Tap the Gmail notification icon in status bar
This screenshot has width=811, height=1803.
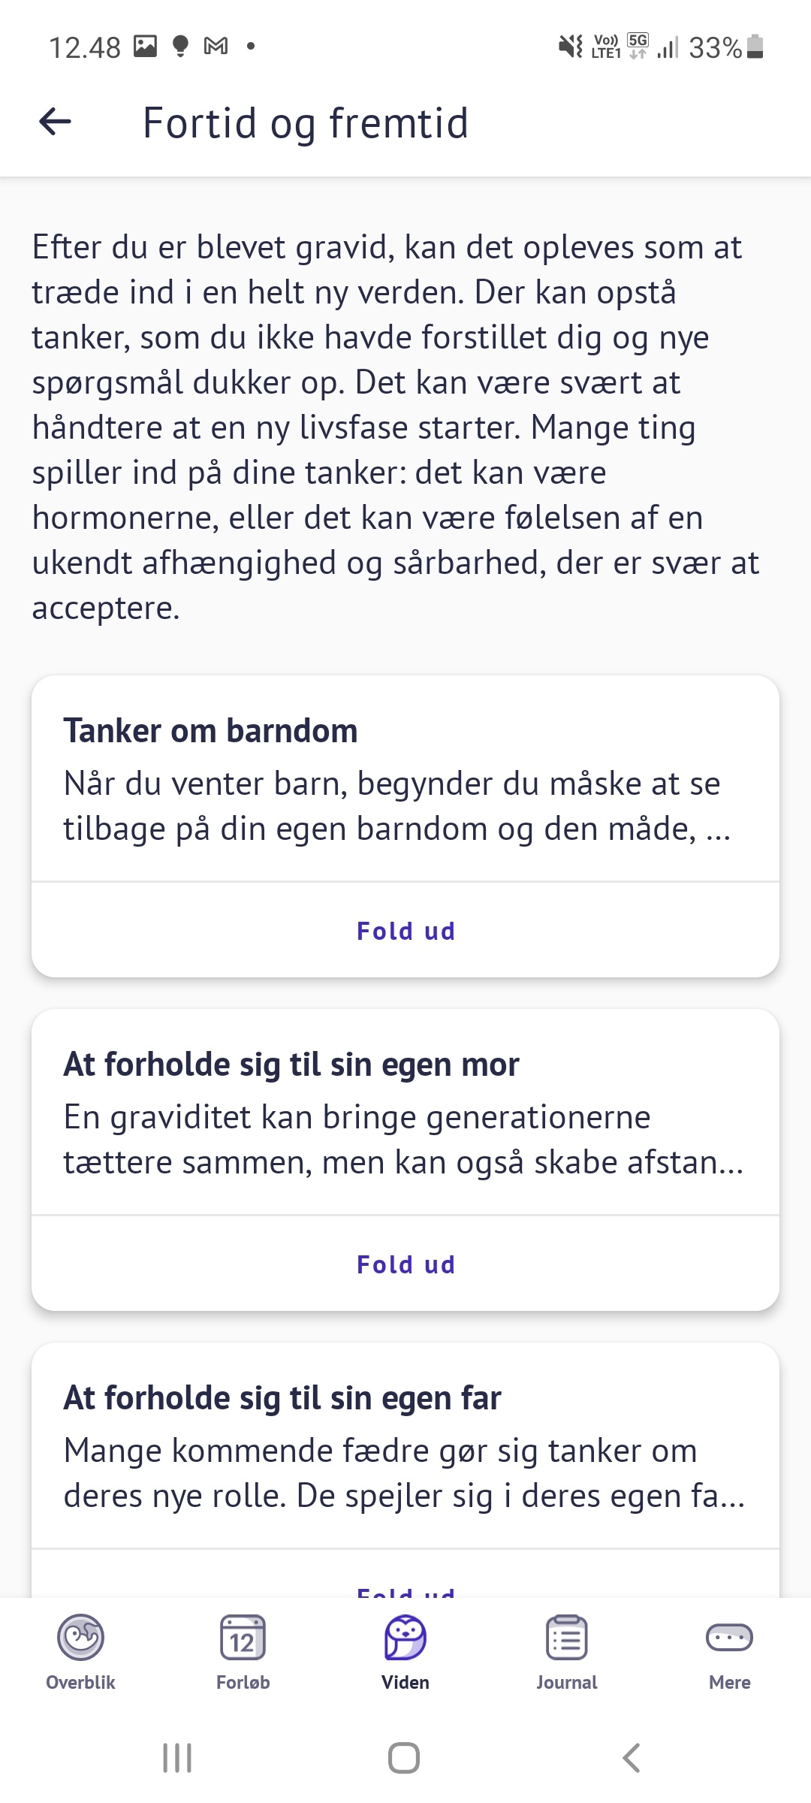point(216,47)
